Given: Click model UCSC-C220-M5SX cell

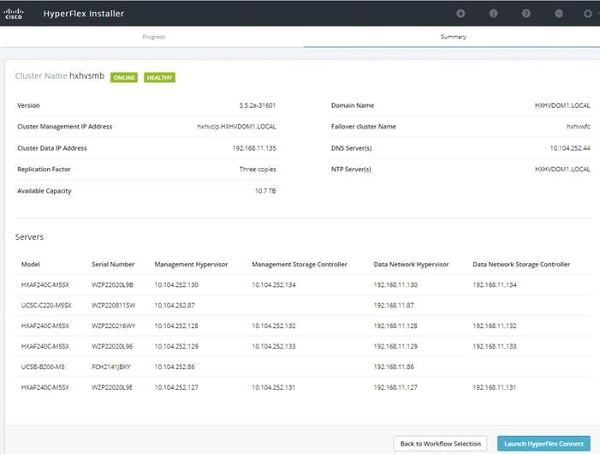Looking at the screenshot, I should 46,306.
